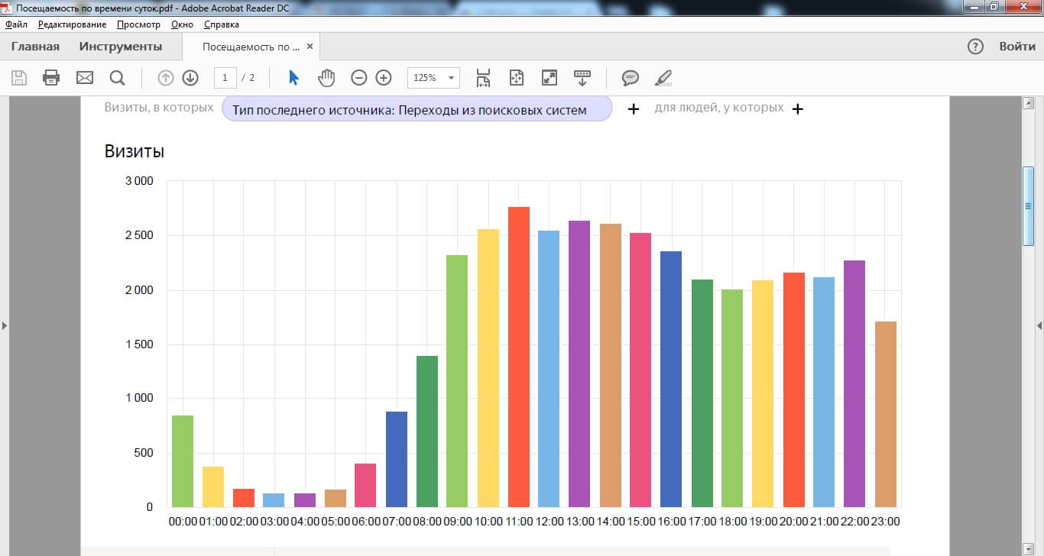Select the Hand pan tool
Screen dimensions: 1044x556
click(x=326, y=78)
